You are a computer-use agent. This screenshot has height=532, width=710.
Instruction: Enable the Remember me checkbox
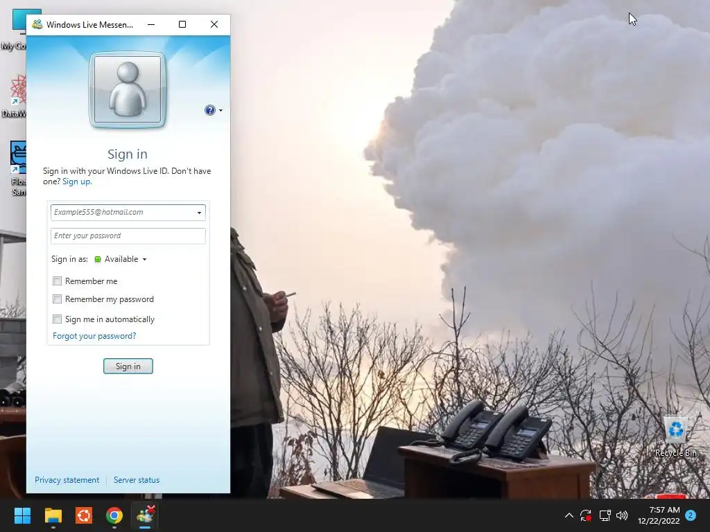click(x=57, y=281)
